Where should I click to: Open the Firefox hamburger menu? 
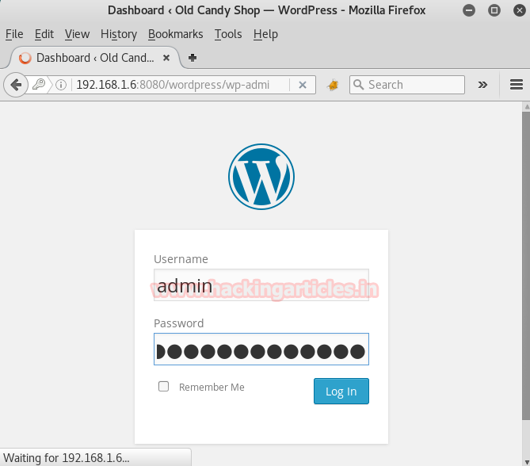click(517, 85)
